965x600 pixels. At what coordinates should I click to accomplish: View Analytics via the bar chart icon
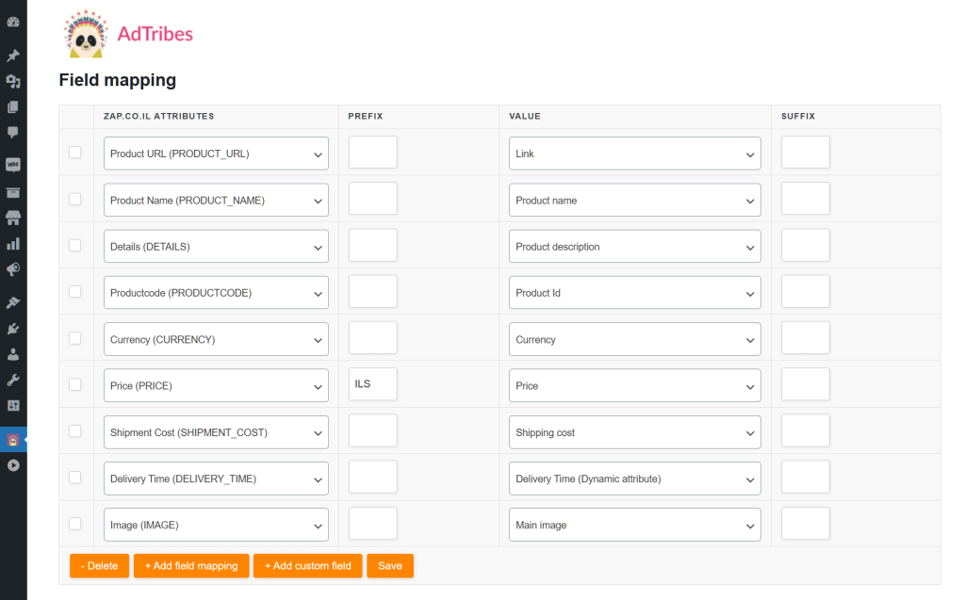[x=13, y=243]
